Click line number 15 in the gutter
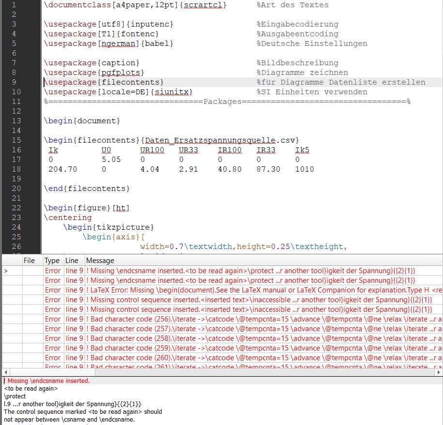Image resolution: width=443 pixels, height=425 pixels. coord(16,140)
